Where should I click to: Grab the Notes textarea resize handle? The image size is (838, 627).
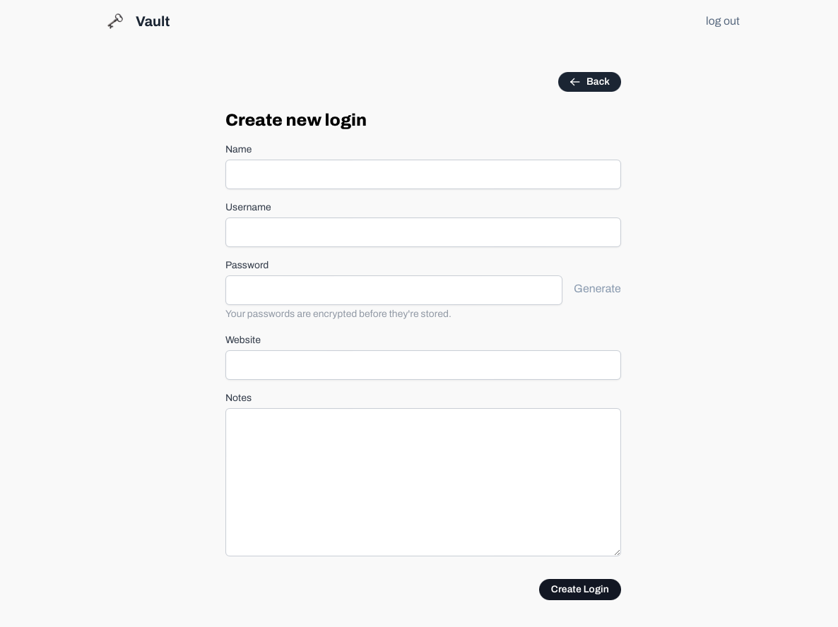point(617,552)
